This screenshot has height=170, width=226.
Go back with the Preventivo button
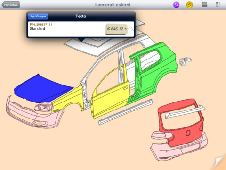[11, 5]
